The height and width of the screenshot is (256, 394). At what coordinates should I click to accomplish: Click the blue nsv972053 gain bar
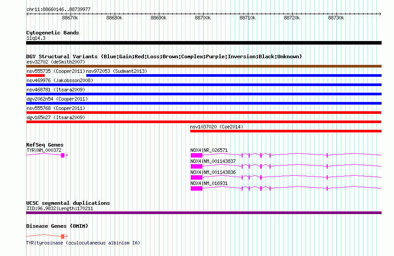234,75
